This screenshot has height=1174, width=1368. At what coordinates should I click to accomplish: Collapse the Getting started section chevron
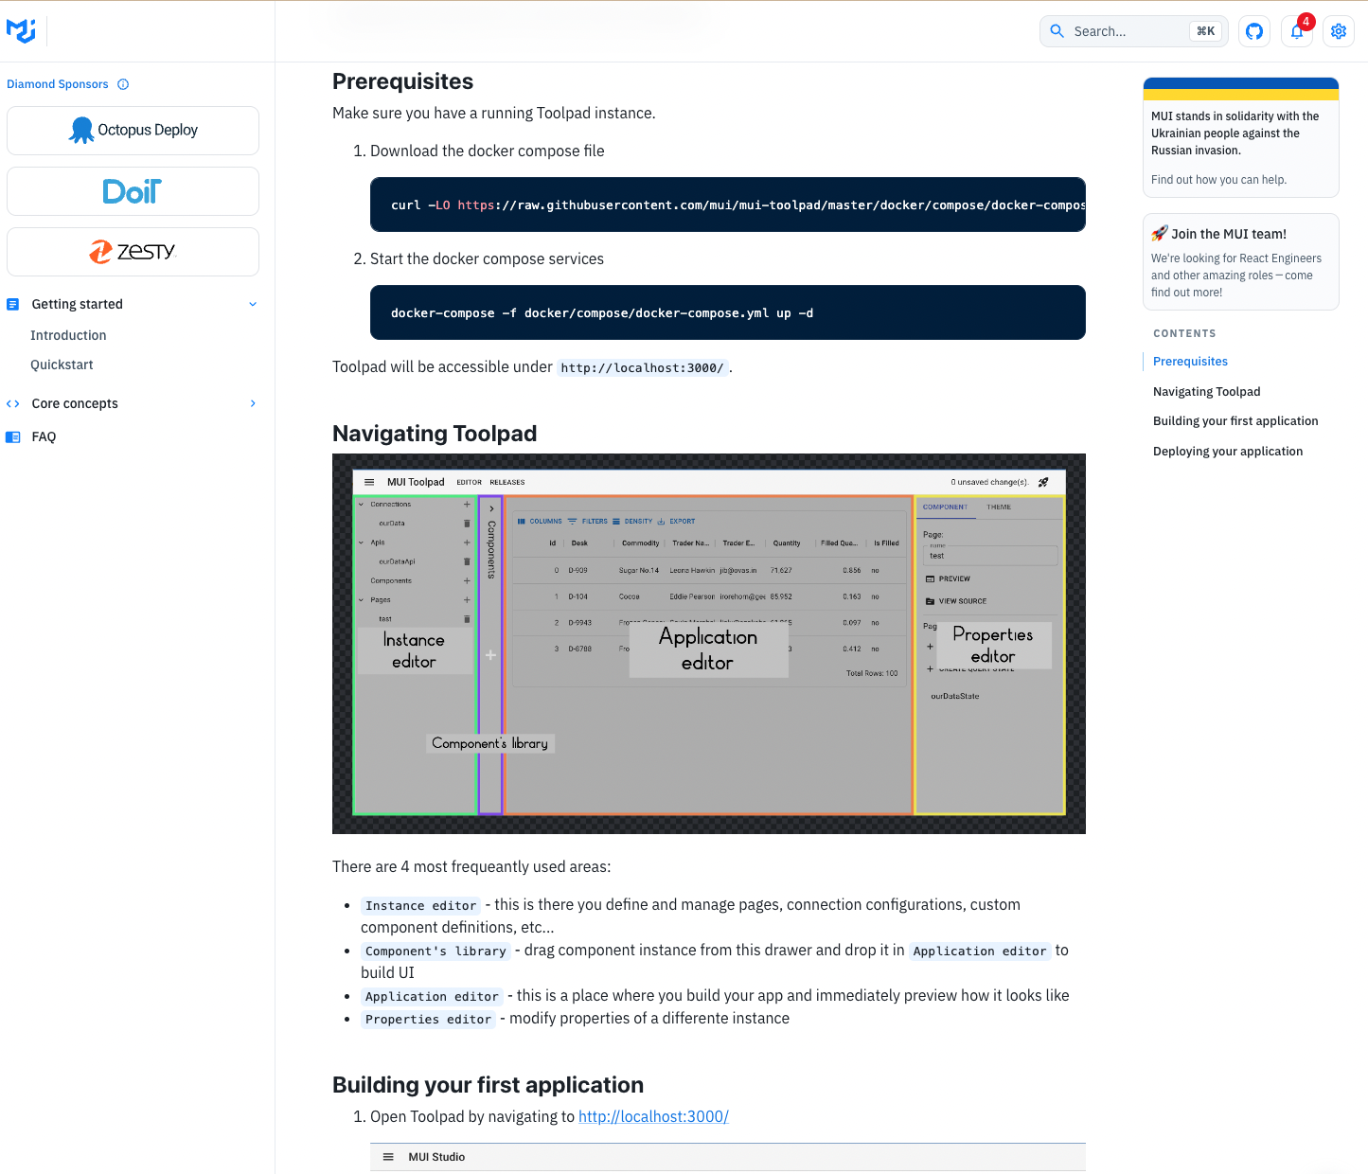point(253,304)
